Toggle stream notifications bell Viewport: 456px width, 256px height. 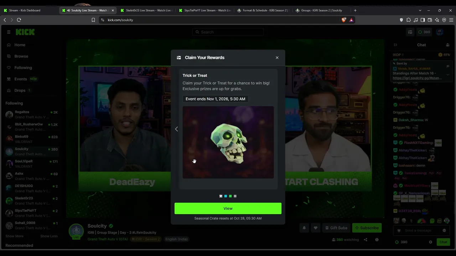point(304,228)
